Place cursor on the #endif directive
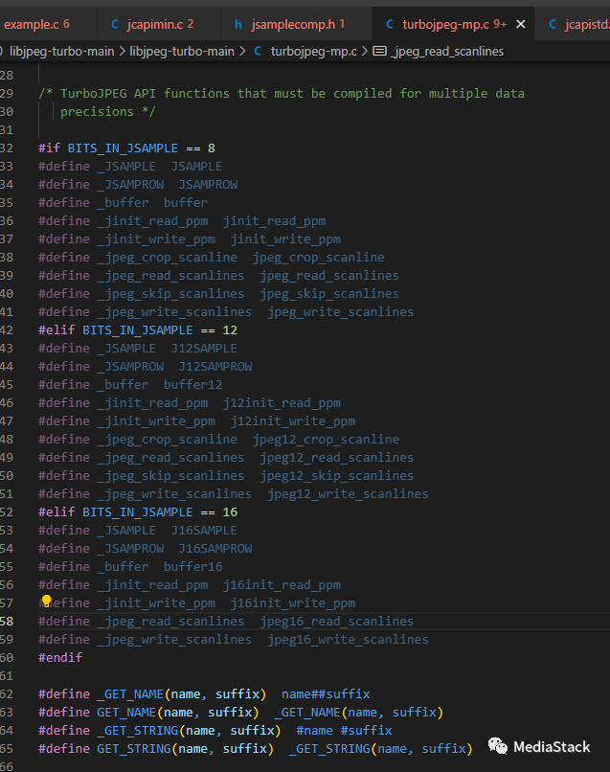The width and height of the screenshot is (610, 772). point(59,658)
